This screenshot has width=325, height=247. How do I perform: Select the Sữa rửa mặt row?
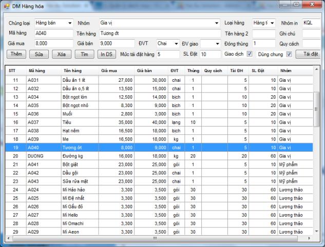tap(159, 181)
